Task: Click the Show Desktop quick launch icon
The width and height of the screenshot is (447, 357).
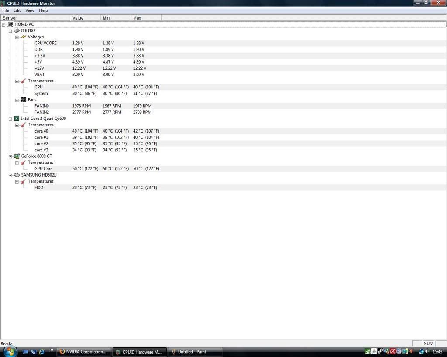Action: coord(25,352)
